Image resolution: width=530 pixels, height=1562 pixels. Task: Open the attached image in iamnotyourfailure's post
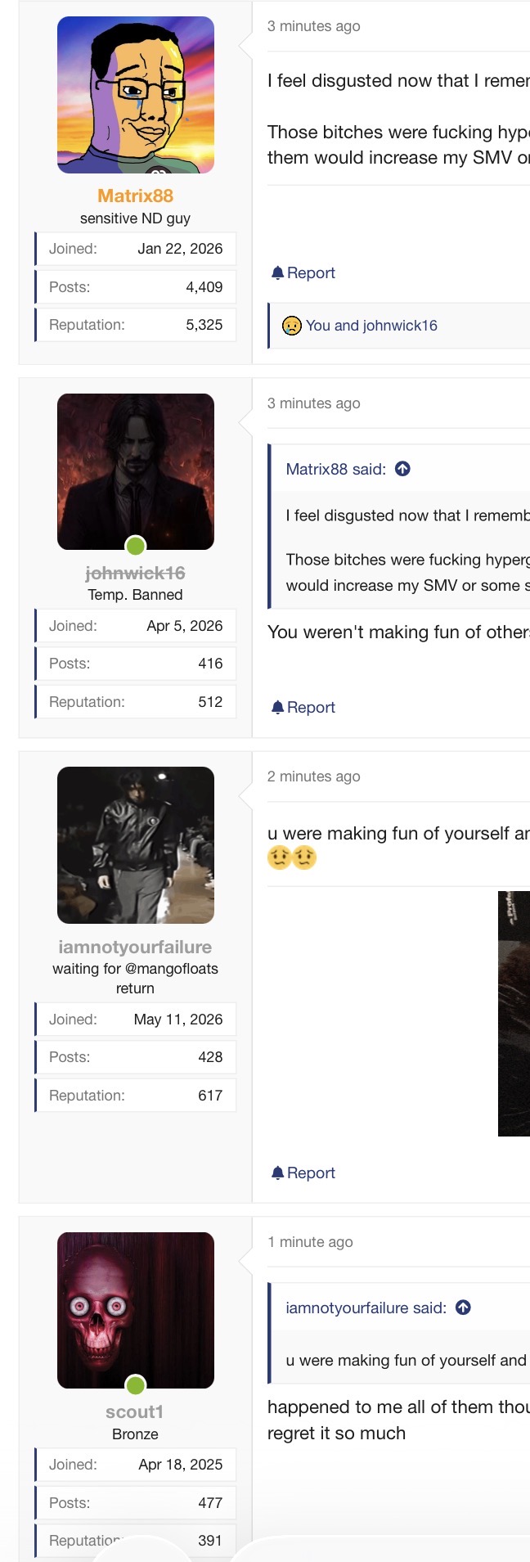coord(514,1014)
